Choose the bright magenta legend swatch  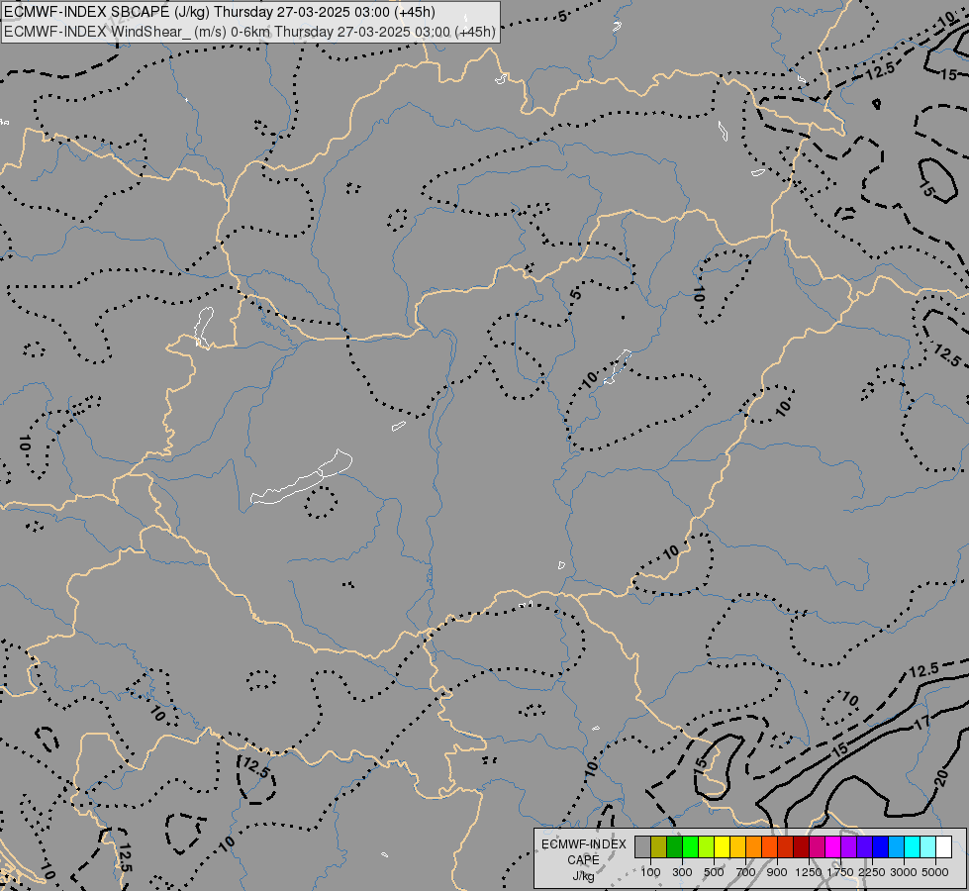832,847
